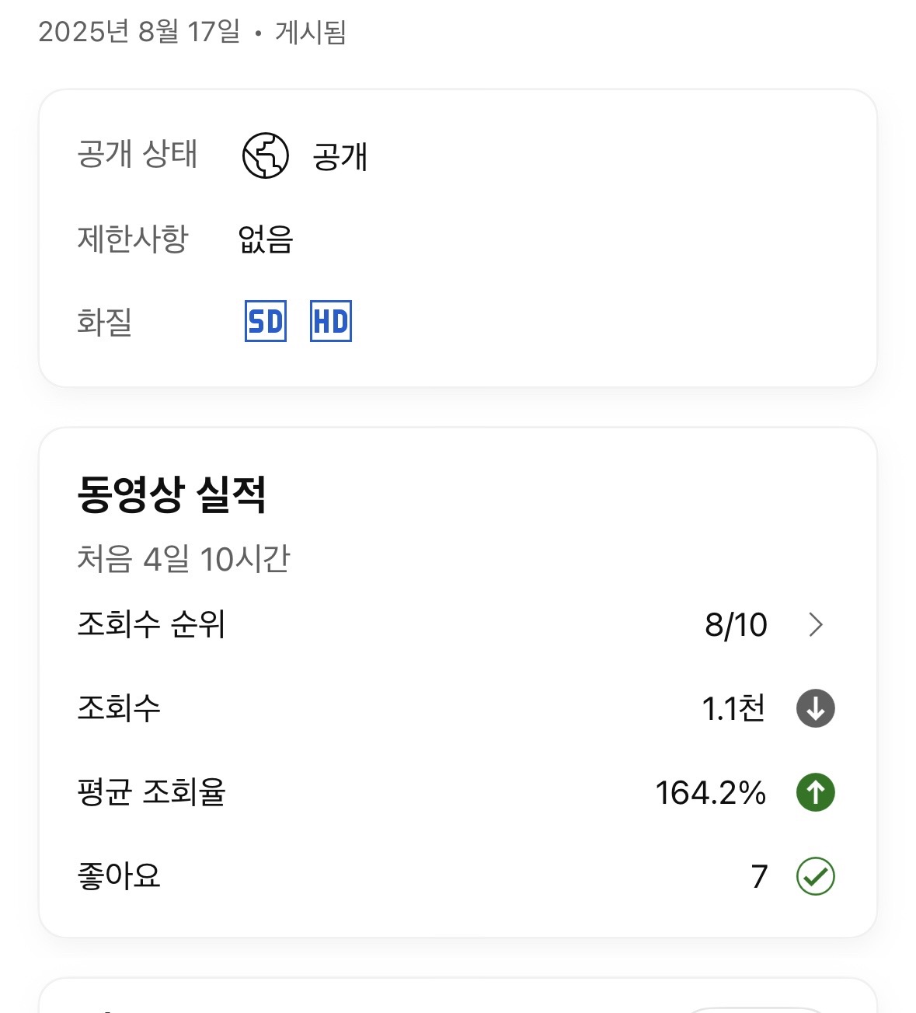916x1013 pixels.
Task: Tap the green checkmark beside 좋아요
Action: (816, 876)
